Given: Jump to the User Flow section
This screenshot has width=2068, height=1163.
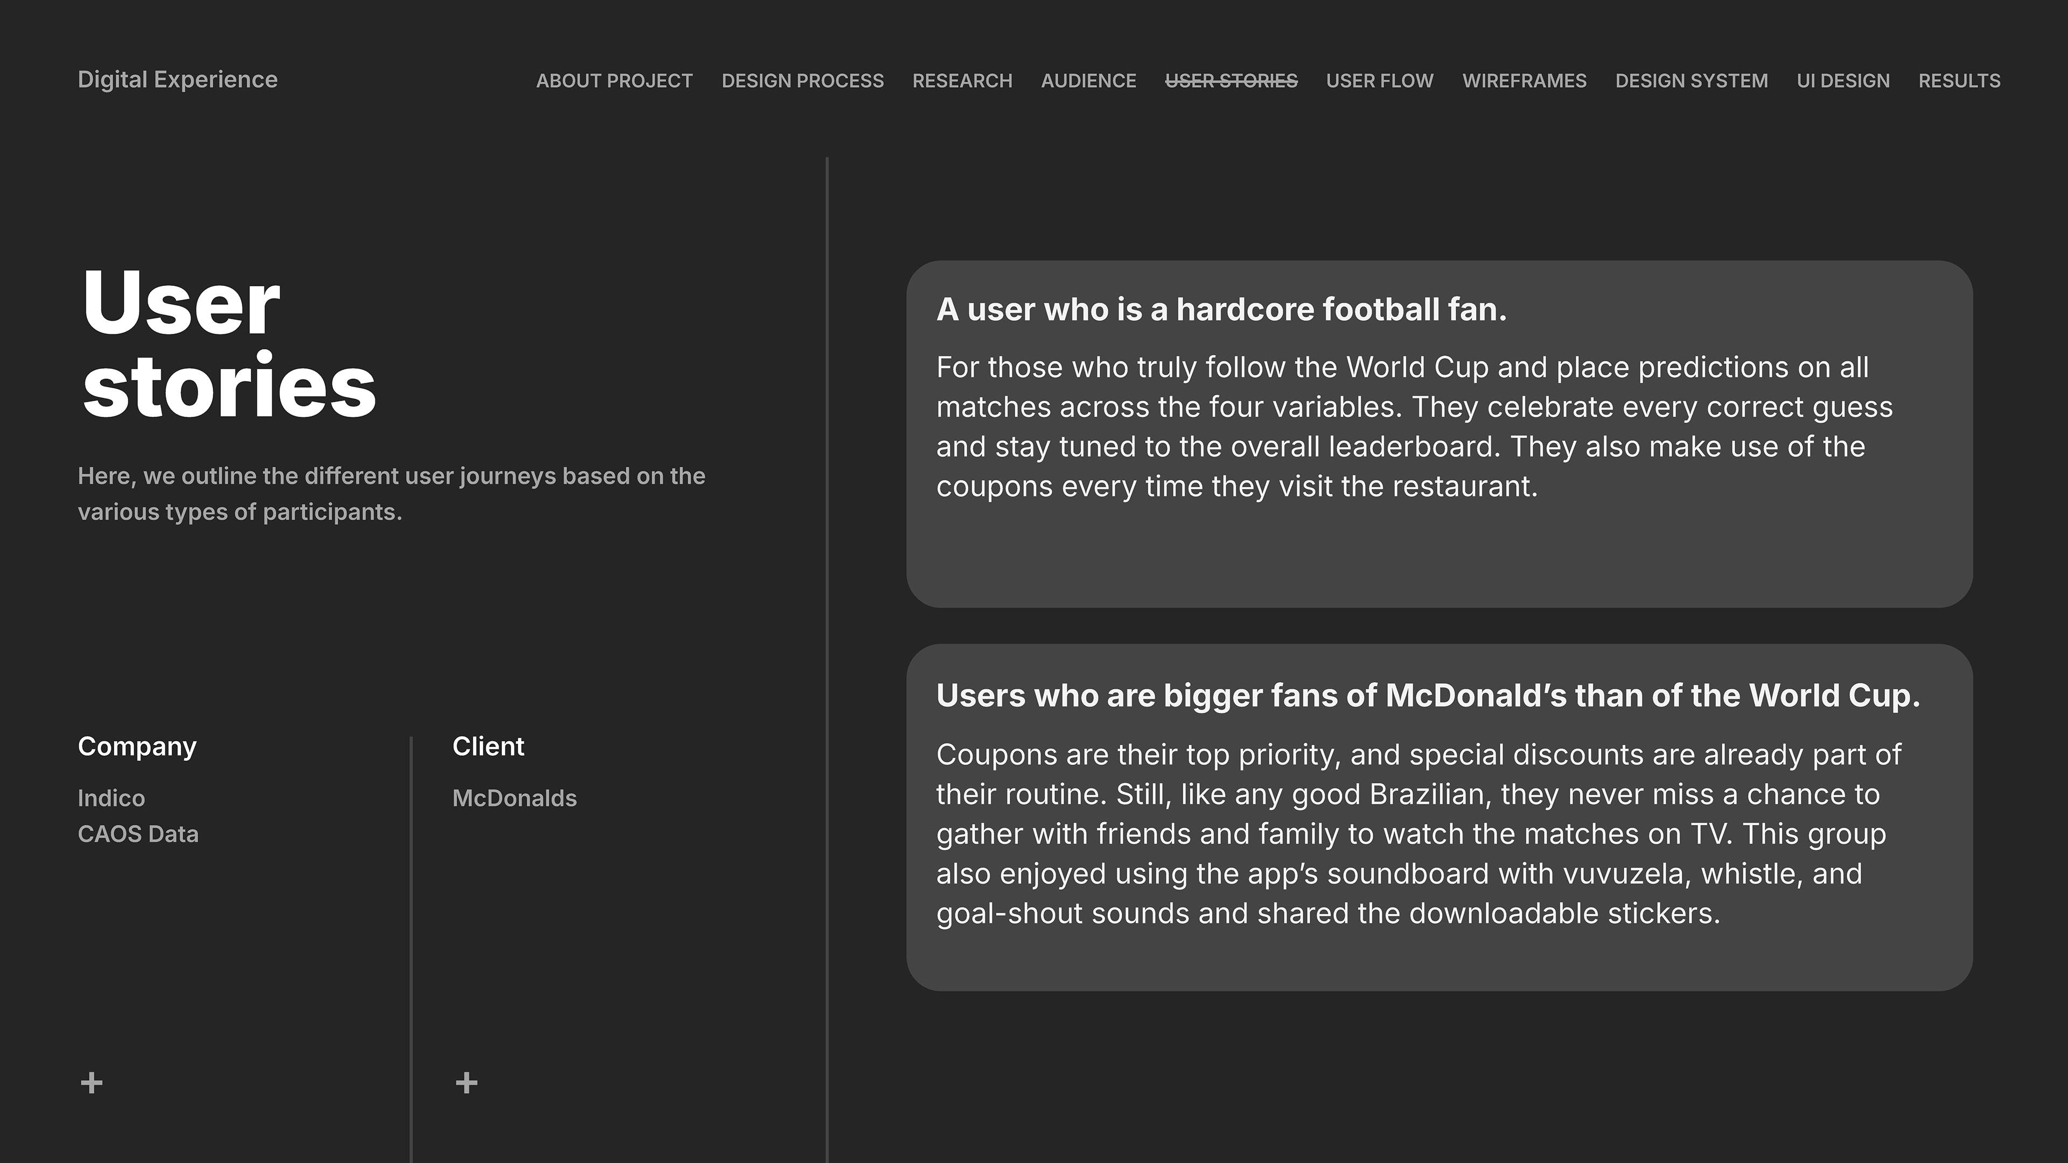Looking at the screenshot, I should (1379, 81).
